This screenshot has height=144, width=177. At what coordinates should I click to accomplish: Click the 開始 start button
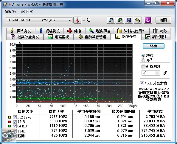[x=153, y=46]
